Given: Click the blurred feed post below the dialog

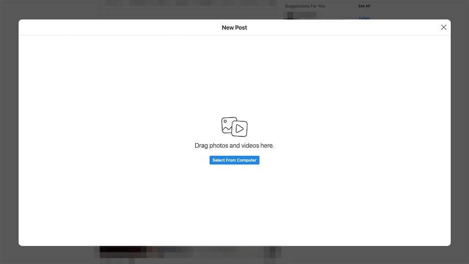Looking at the screenshot, I should point(190,252).
